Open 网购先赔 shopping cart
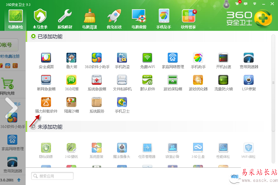The image size is (278, 185). 7,86
